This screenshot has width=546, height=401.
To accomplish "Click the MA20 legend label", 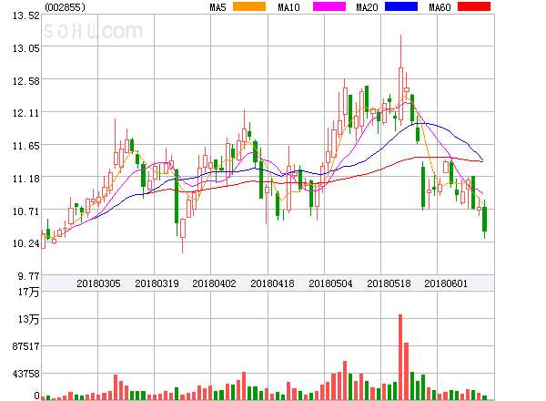I will [x=367, y=7].
